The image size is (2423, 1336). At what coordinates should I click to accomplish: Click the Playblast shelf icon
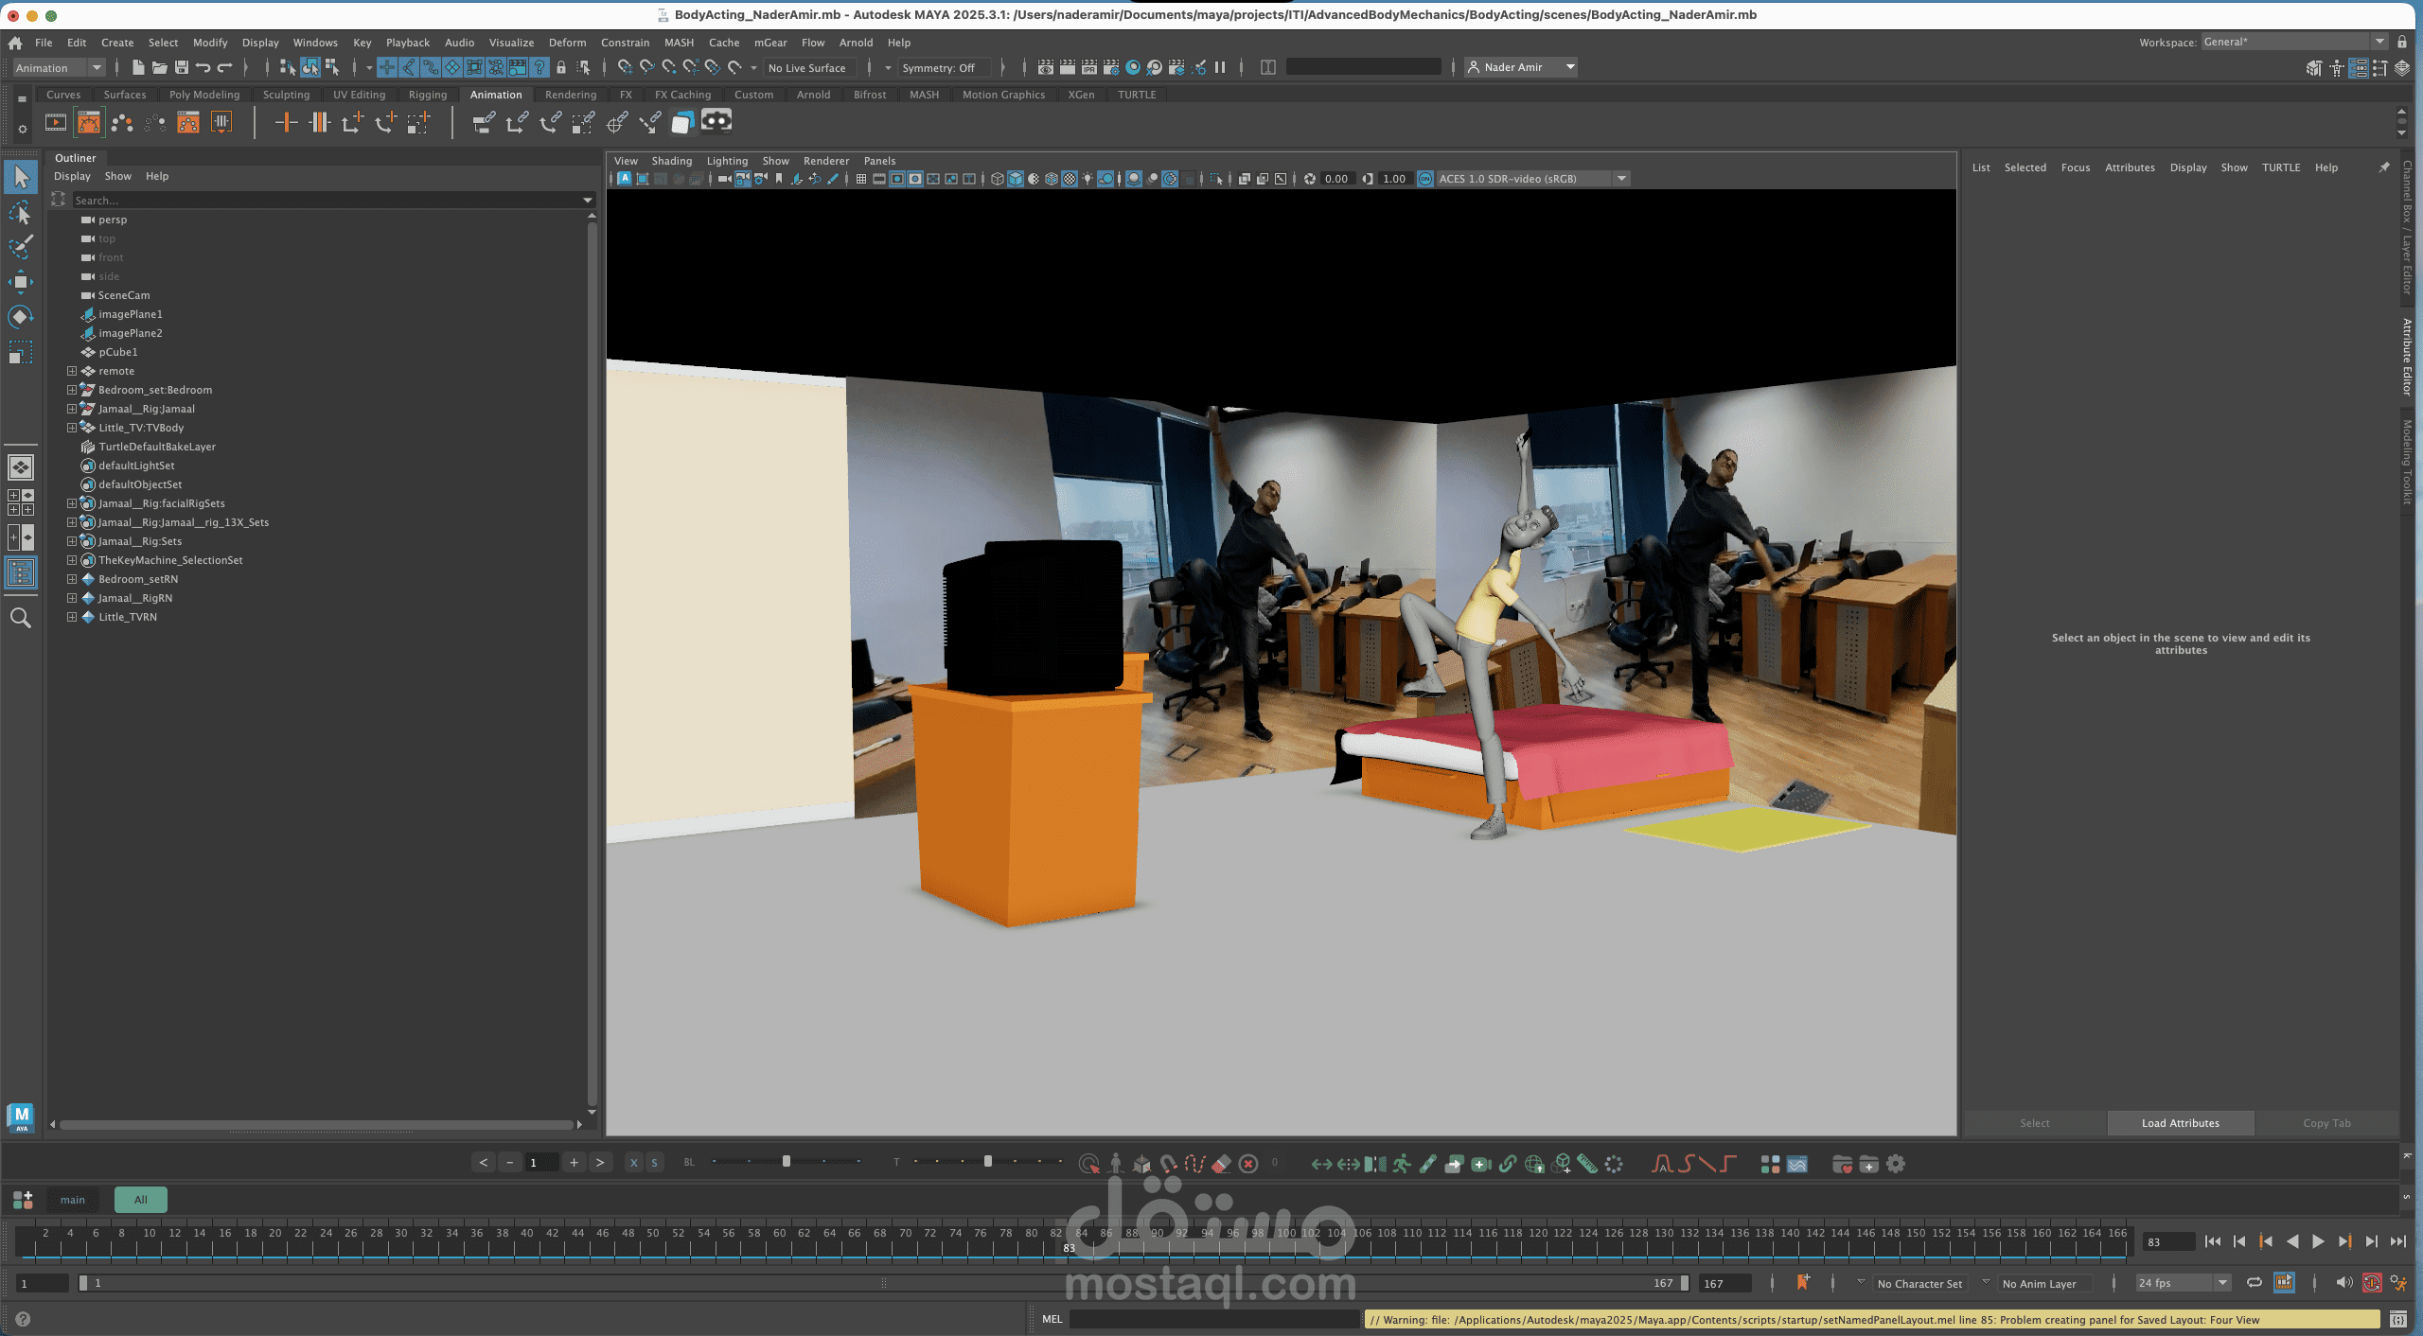[x=56, y=122]
